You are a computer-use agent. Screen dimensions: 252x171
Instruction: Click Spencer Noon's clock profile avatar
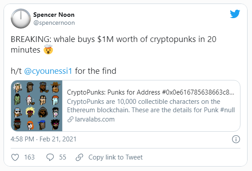[x=21, y=19]
